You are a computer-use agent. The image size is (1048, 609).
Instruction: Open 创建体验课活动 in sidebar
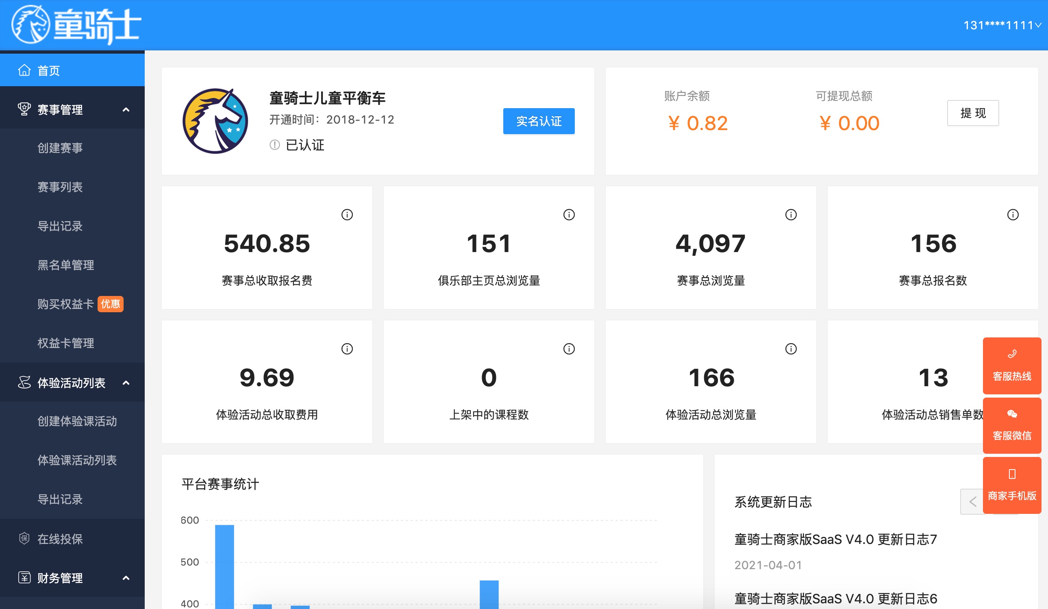[77, 422]
